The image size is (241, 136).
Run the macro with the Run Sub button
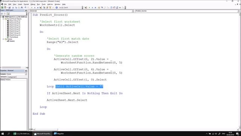[x=32, y=8]
